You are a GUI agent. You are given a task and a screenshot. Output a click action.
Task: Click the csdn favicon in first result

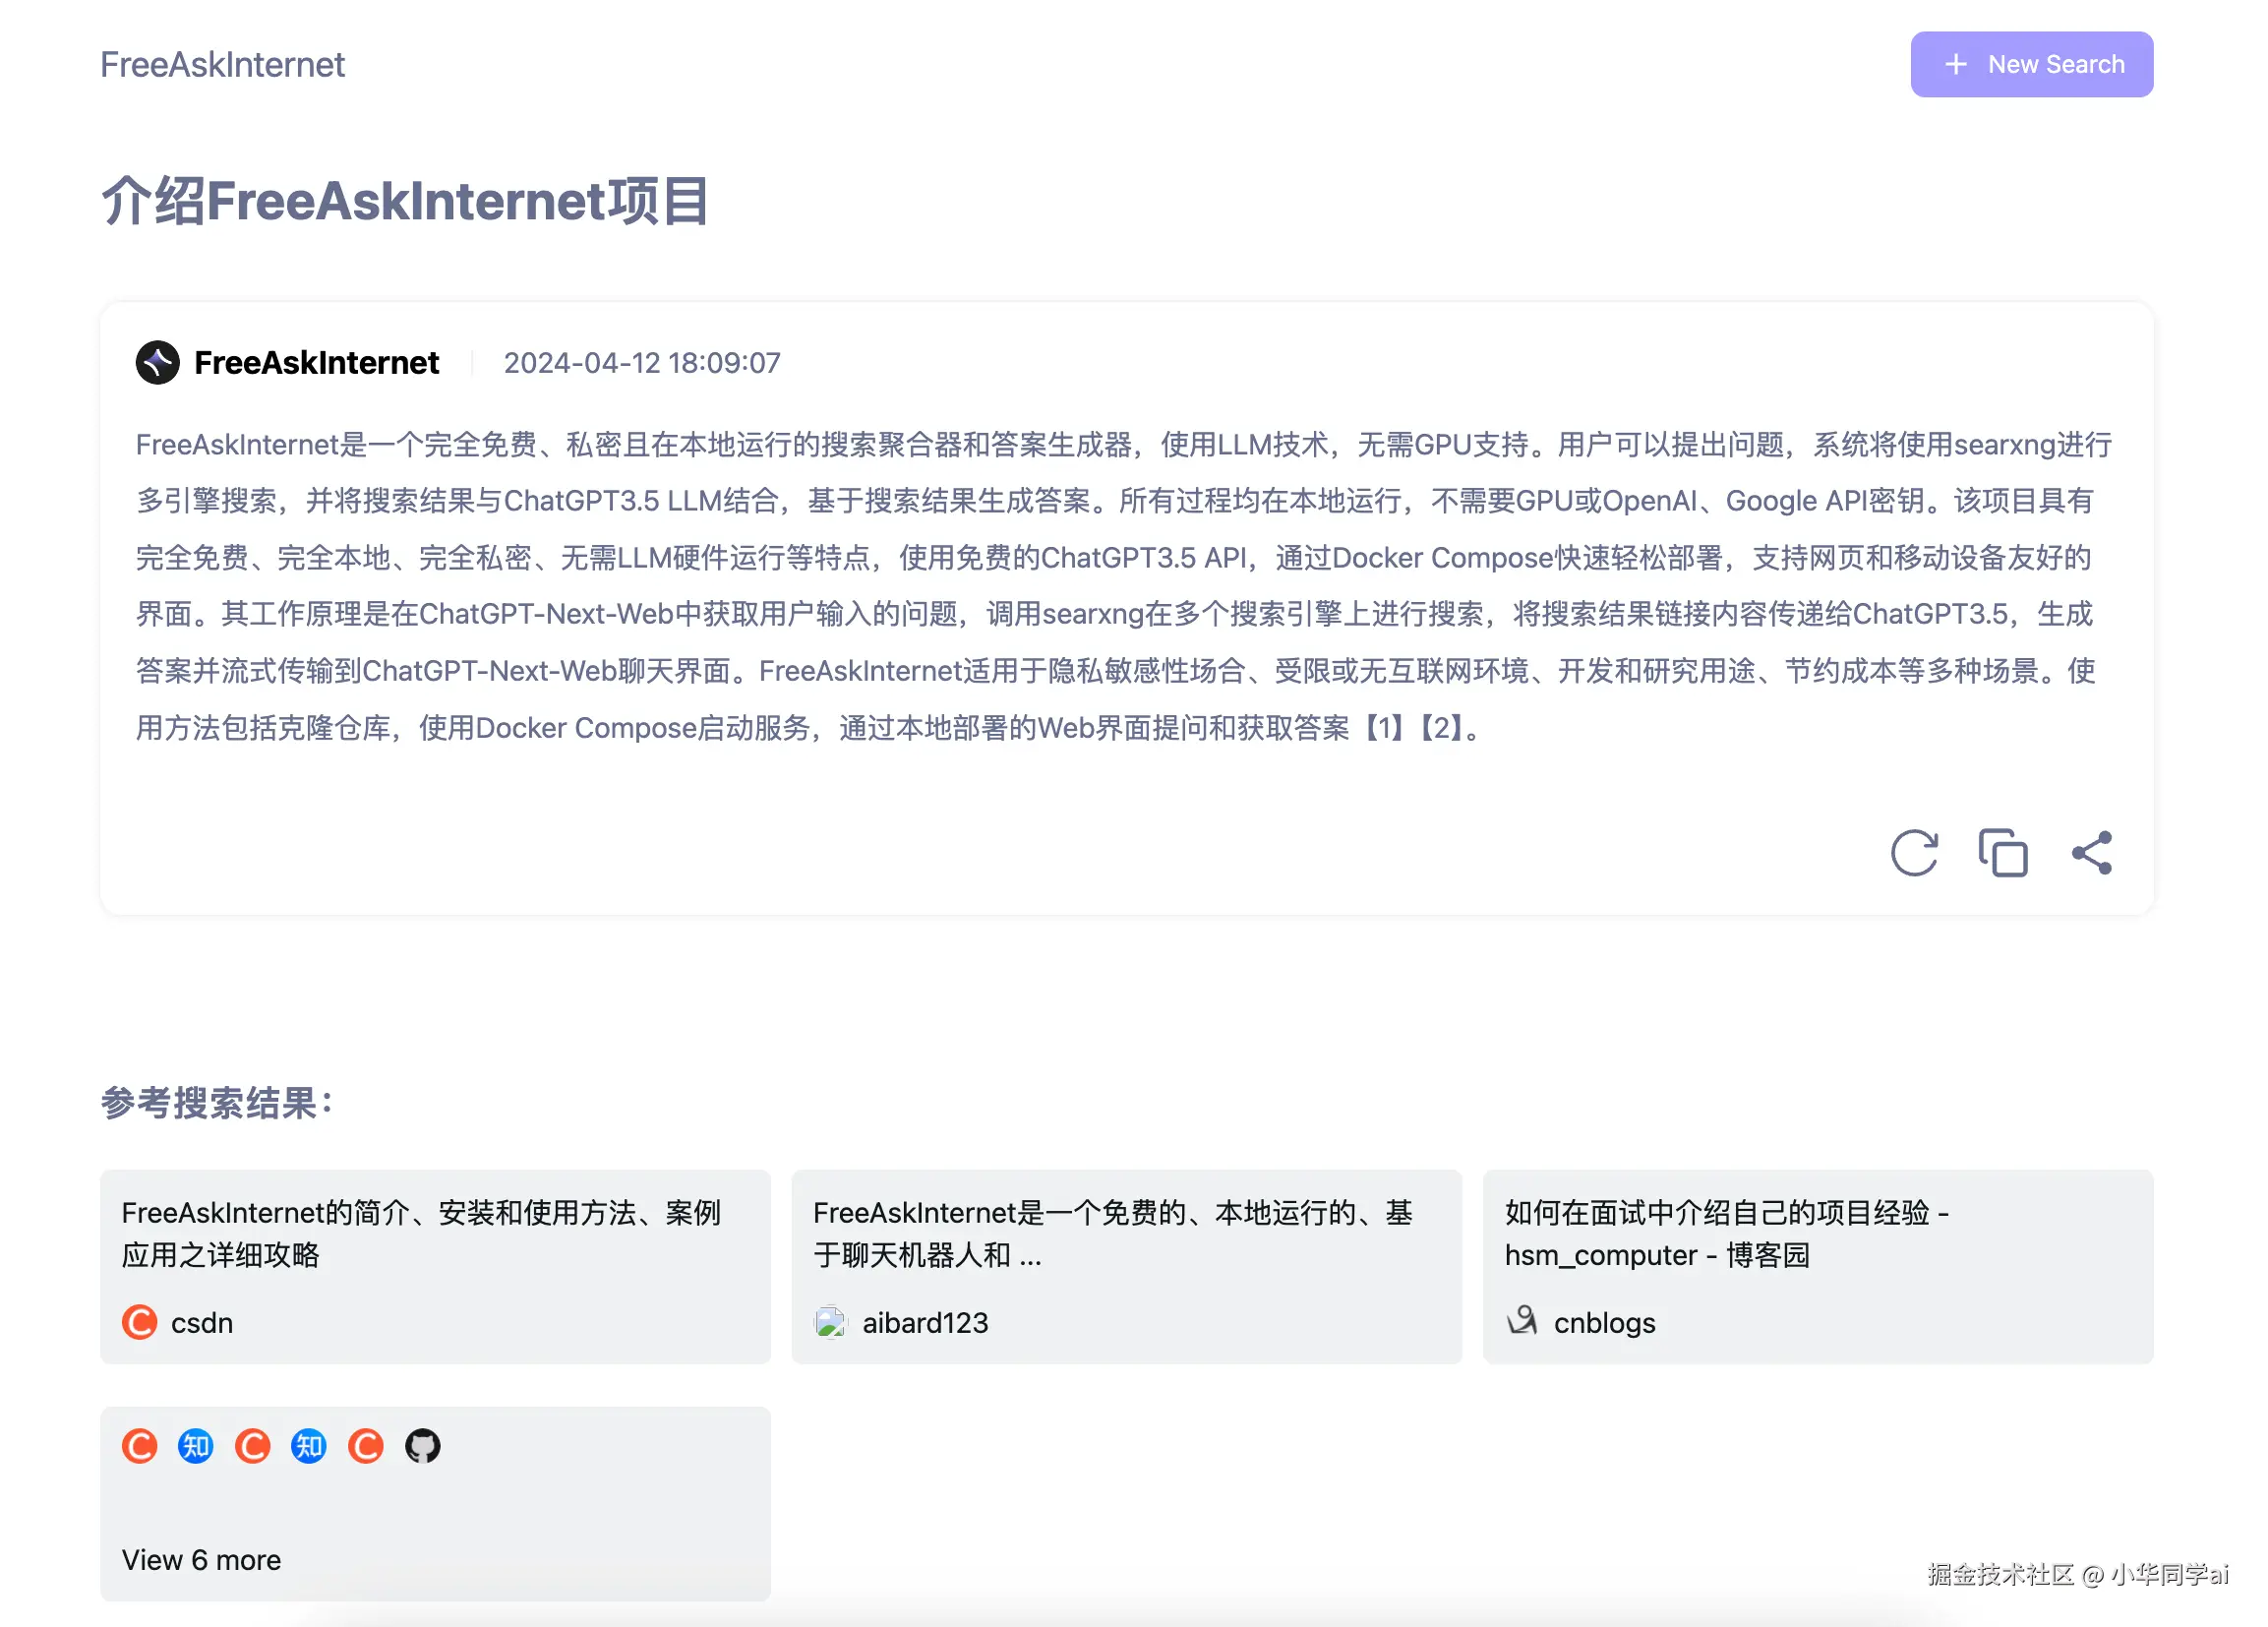tap(140, 1322)
